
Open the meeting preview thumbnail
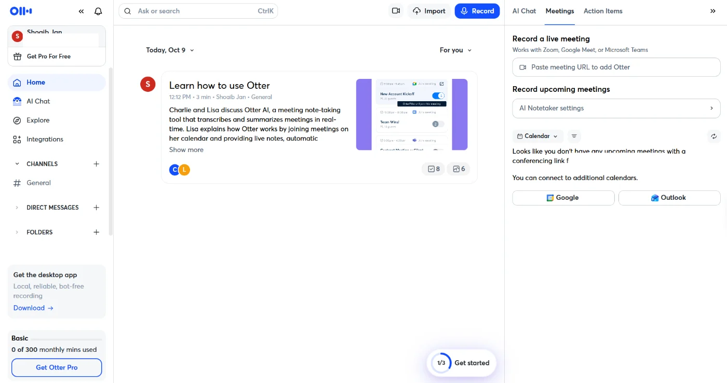coord(412,115)
